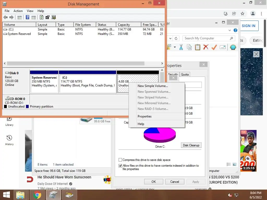Click the orange checkmark icon in Explorer toolbar

(214, 47)
